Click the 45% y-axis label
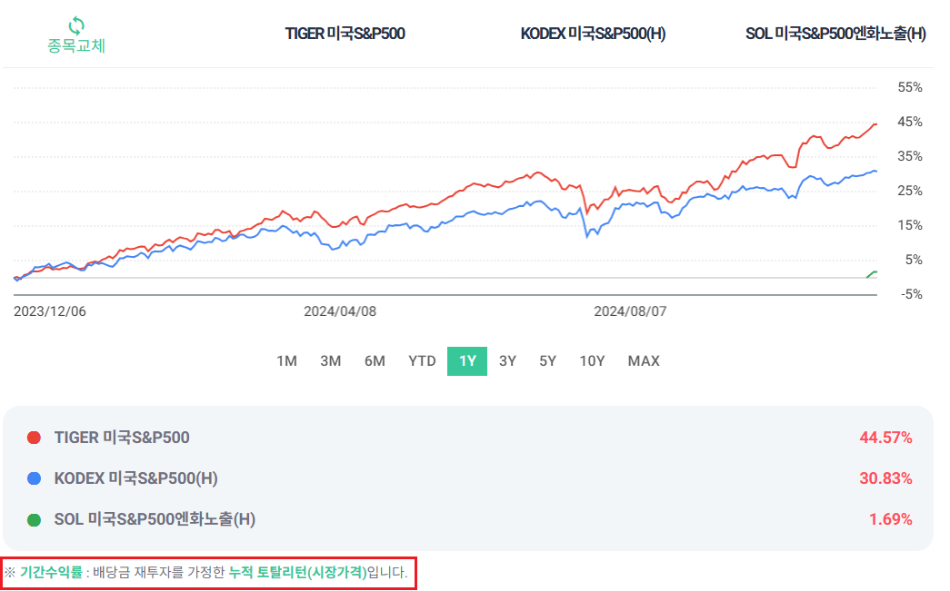The height and width of the screenshot is (591, 950). click(x=910, y=123)
